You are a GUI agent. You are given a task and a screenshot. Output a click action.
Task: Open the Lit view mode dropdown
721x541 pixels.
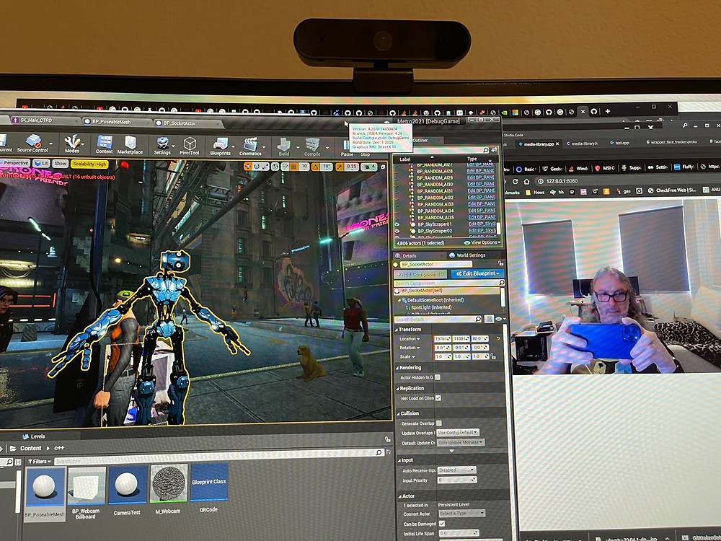(41, 163)
